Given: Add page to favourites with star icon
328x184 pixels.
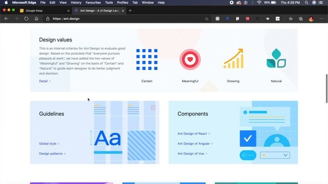Looking at the screenshot, I should click(207, 19).
